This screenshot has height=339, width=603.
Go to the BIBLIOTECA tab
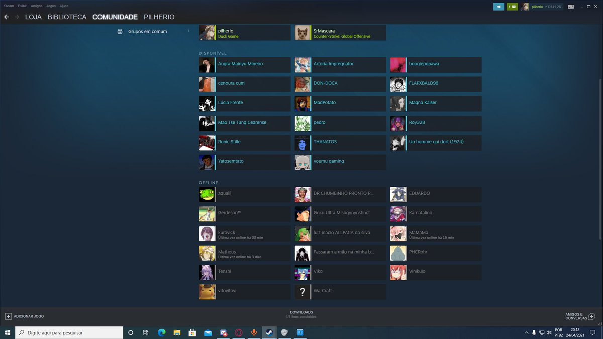click(x=67, y=17)
